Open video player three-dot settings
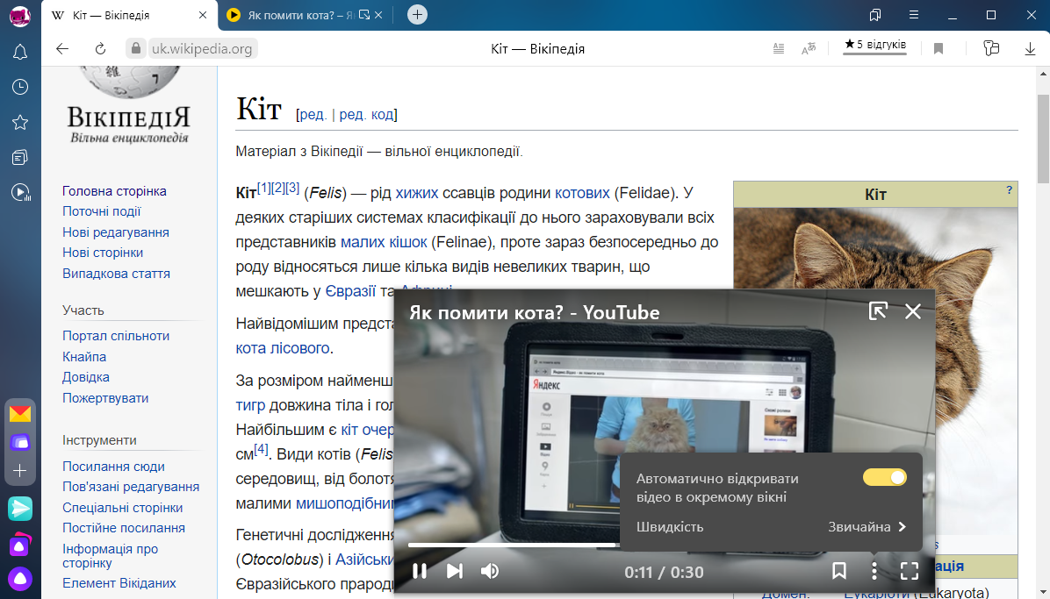 (874, 571)
